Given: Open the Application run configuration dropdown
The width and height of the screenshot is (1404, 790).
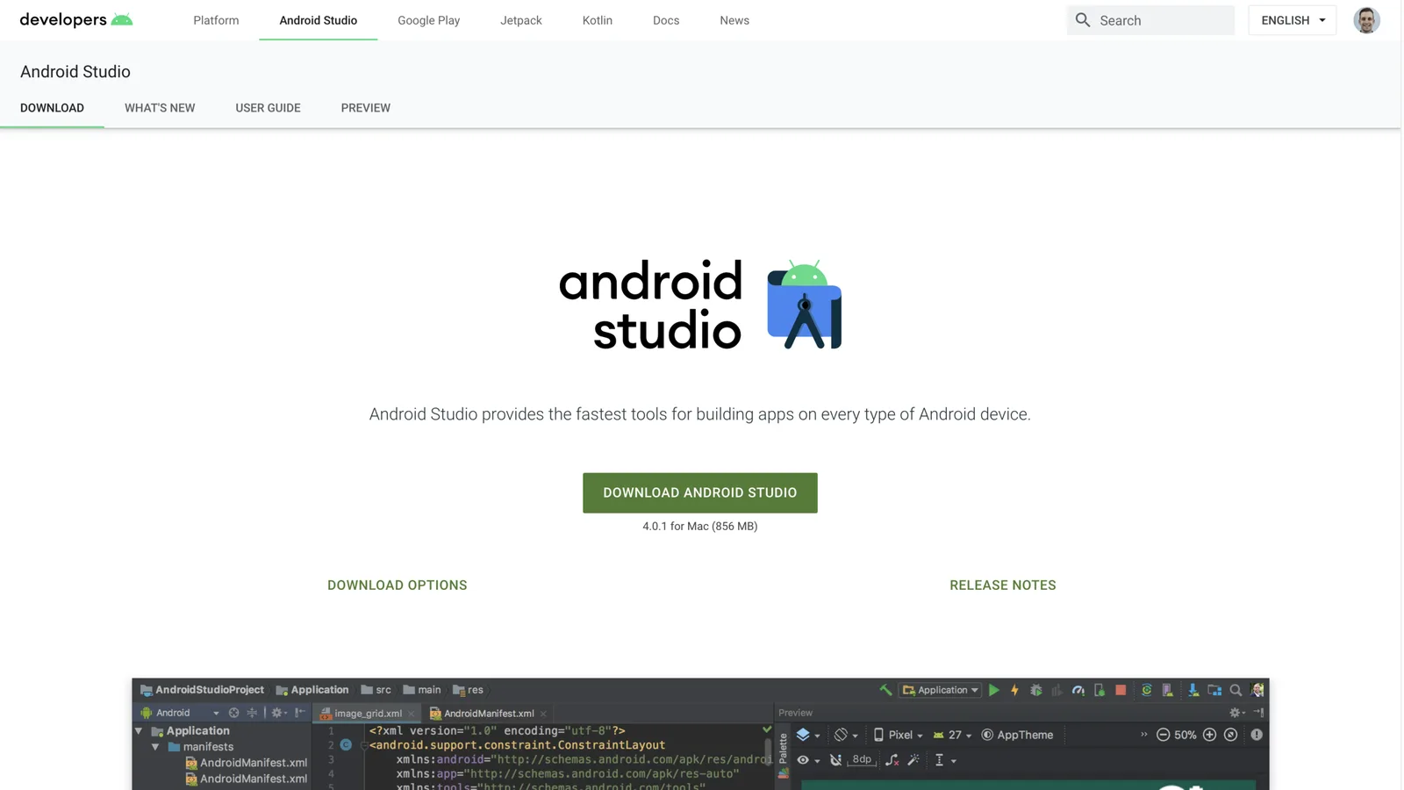Looking at the screenshot, I should 940,690.
